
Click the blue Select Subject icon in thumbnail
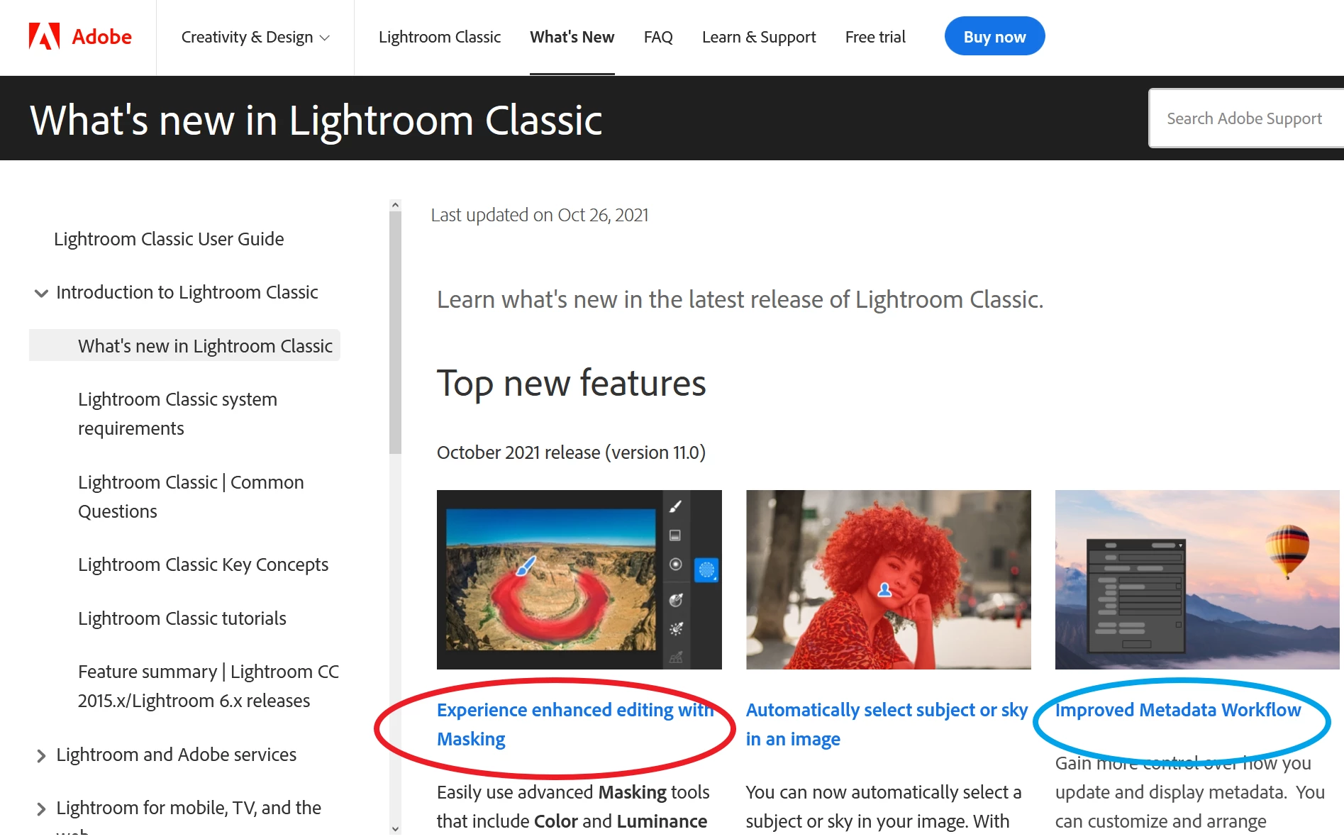706,569
